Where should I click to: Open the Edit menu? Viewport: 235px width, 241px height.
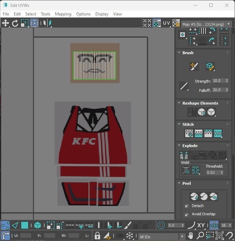(17, 14)
